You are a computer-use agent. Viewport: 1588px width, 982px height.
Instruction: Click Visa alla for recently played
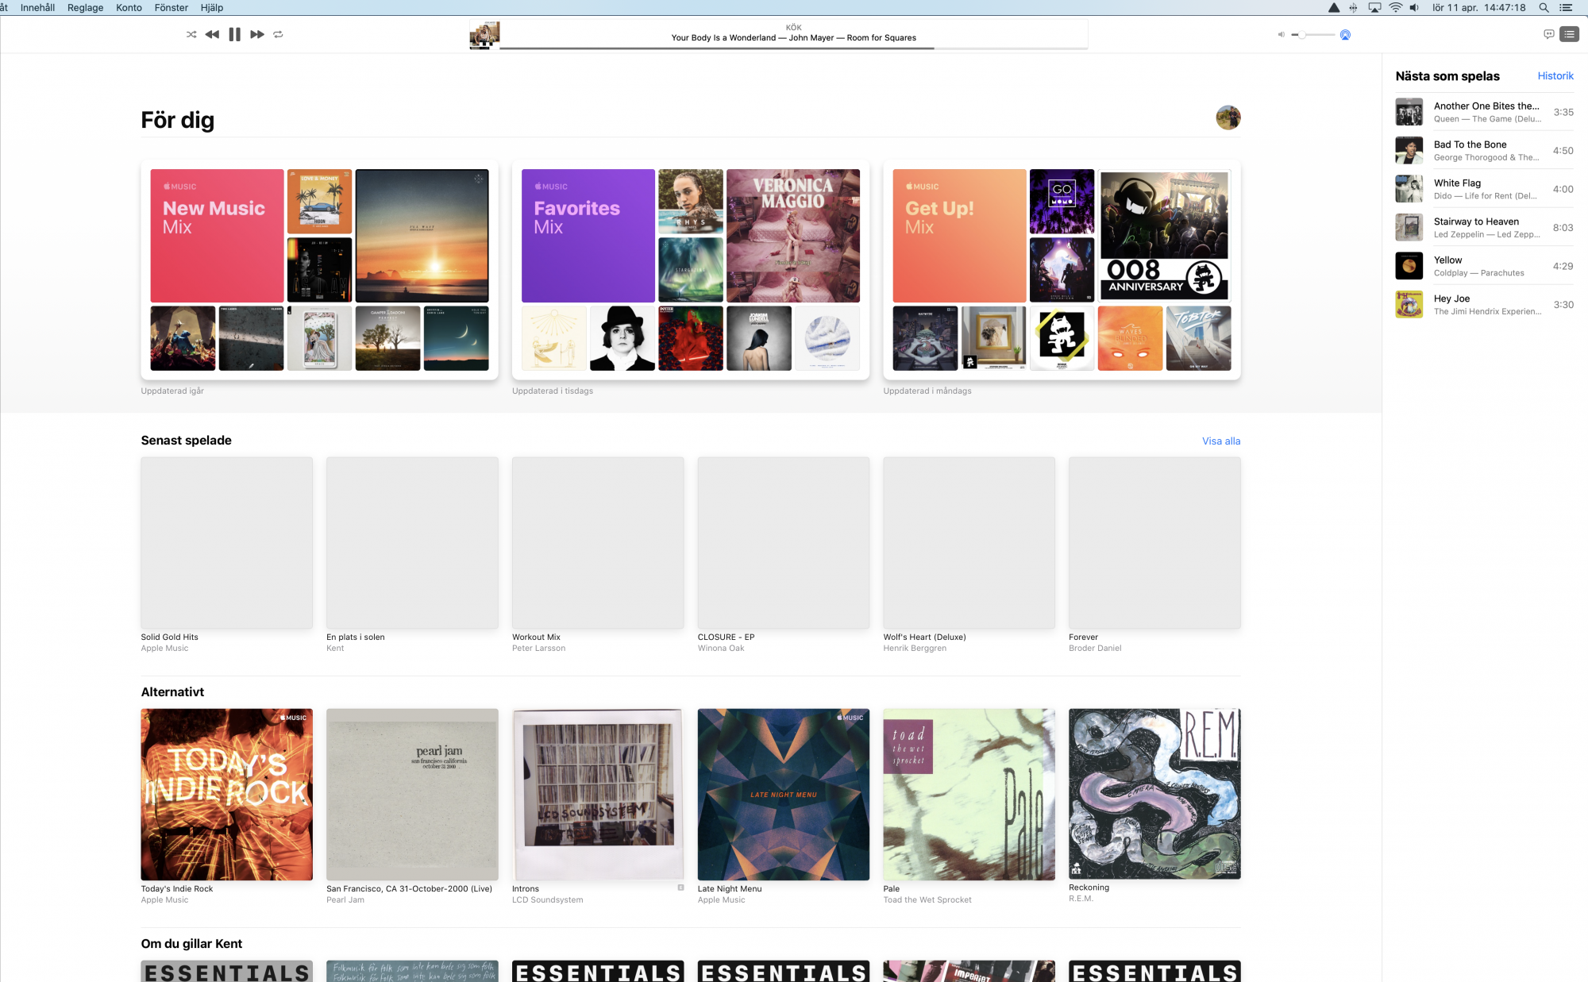(x=1220, y=441)
